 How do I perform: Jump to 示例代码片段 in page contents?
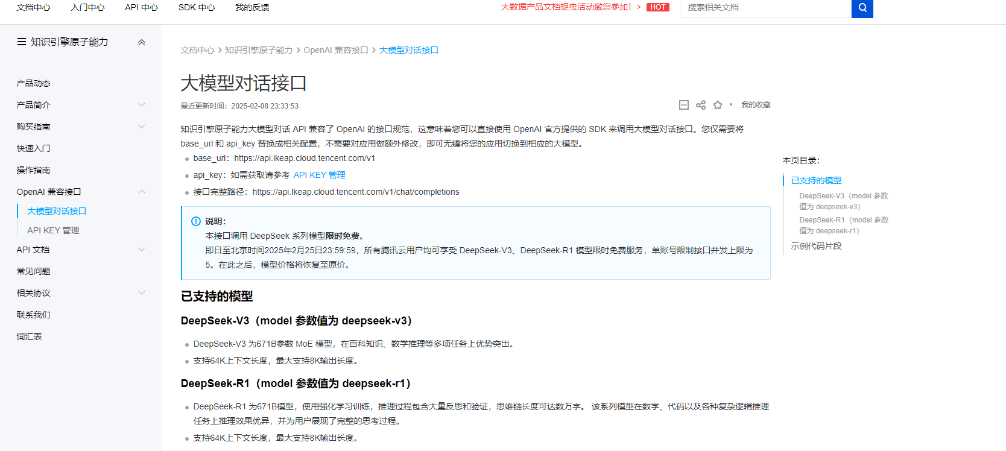tap(816, 246)
